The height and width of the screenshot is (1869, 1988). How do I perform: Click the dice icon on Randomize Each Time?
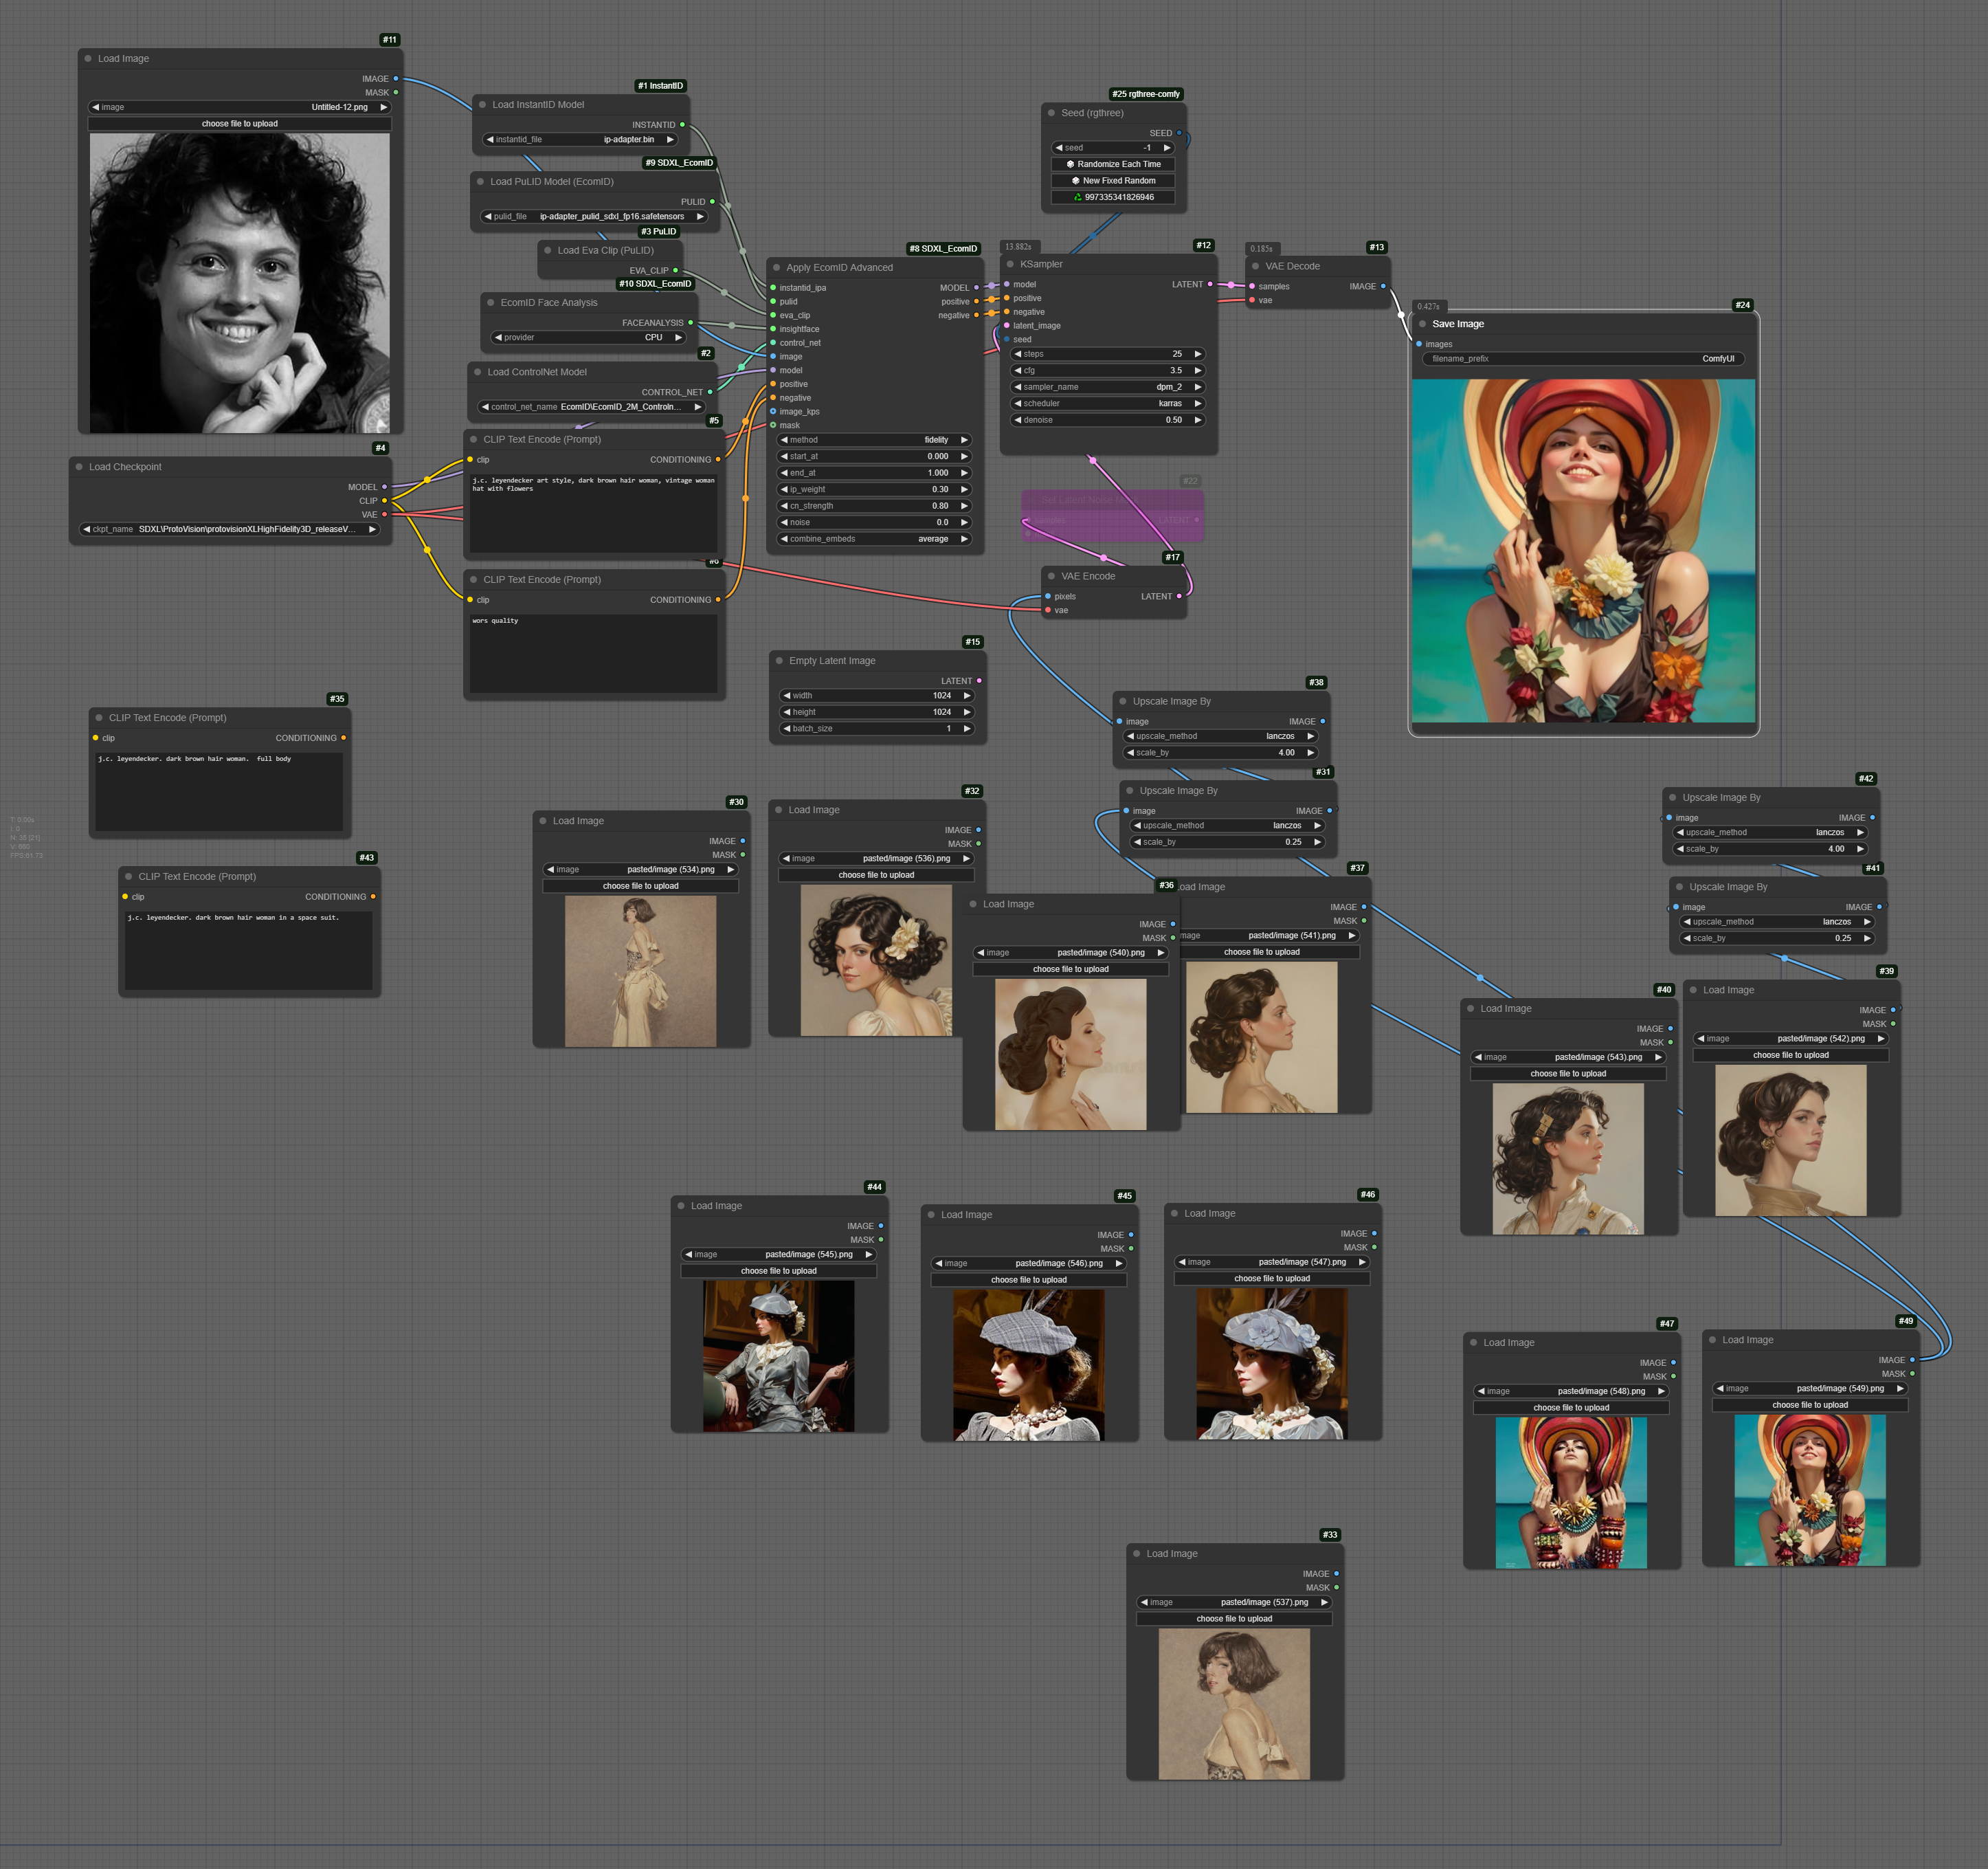tap(1070, 164)
